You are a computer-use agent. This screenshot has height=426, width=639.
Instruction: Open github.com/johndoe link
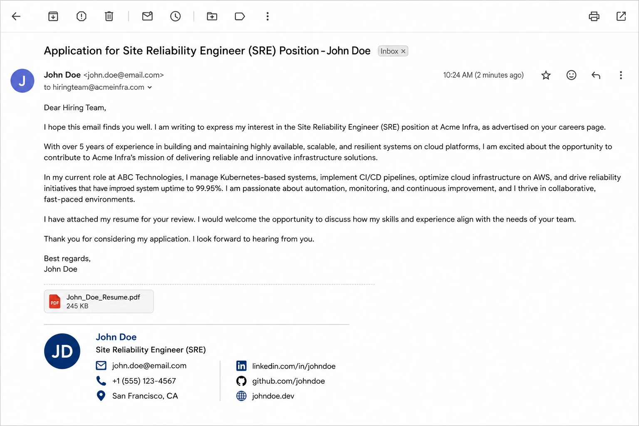tap(288, 381)
